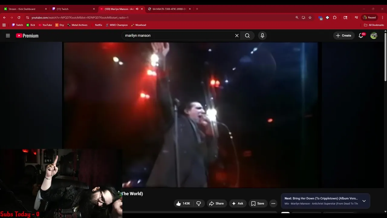
Task: Open the black tag extension icon
Action: point(327,18)
